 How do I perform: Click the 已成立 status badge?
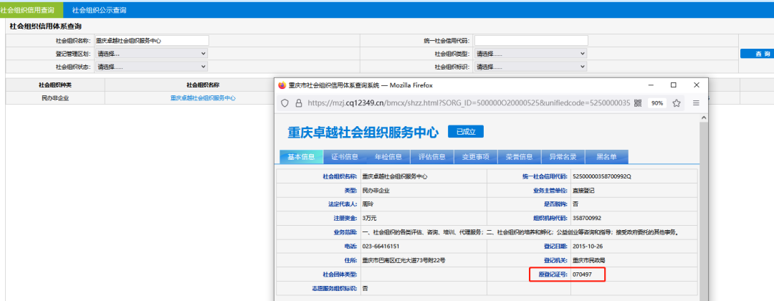pos(466,132)
